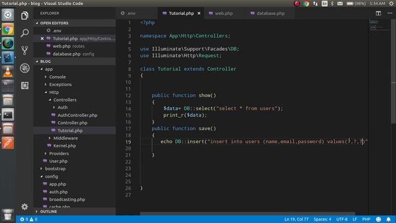The width and height of the screenshot is (396, 223).
Task: Close the Tutorial.php tab
Action: pos(199,14)
